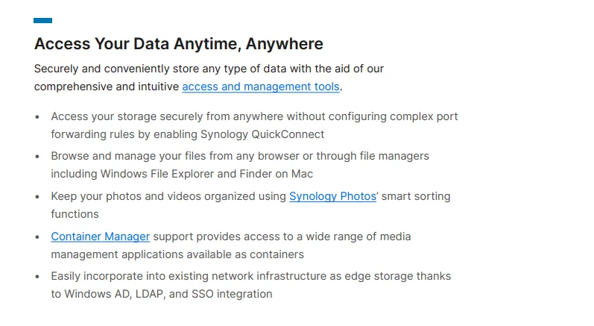Open the Synology Photos link

332,196
